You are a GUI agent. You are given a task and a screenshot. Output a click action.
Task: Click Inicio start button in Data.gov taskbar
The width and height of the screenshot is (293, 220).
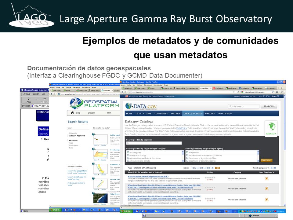click(126, 211)
